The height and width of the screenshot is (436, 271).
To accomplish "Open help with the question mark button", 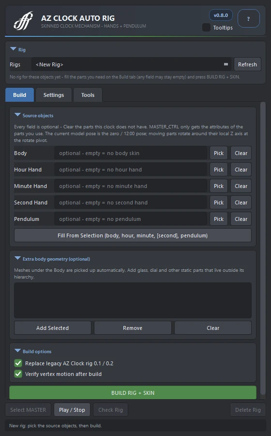I will (x=249, y=18).
